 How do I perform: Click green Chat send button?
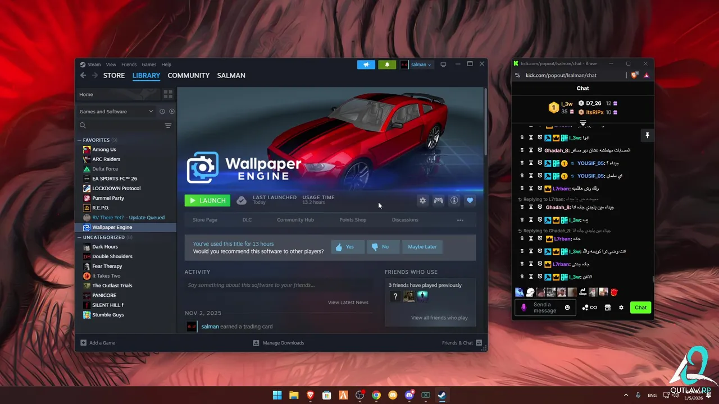point(641,307)
